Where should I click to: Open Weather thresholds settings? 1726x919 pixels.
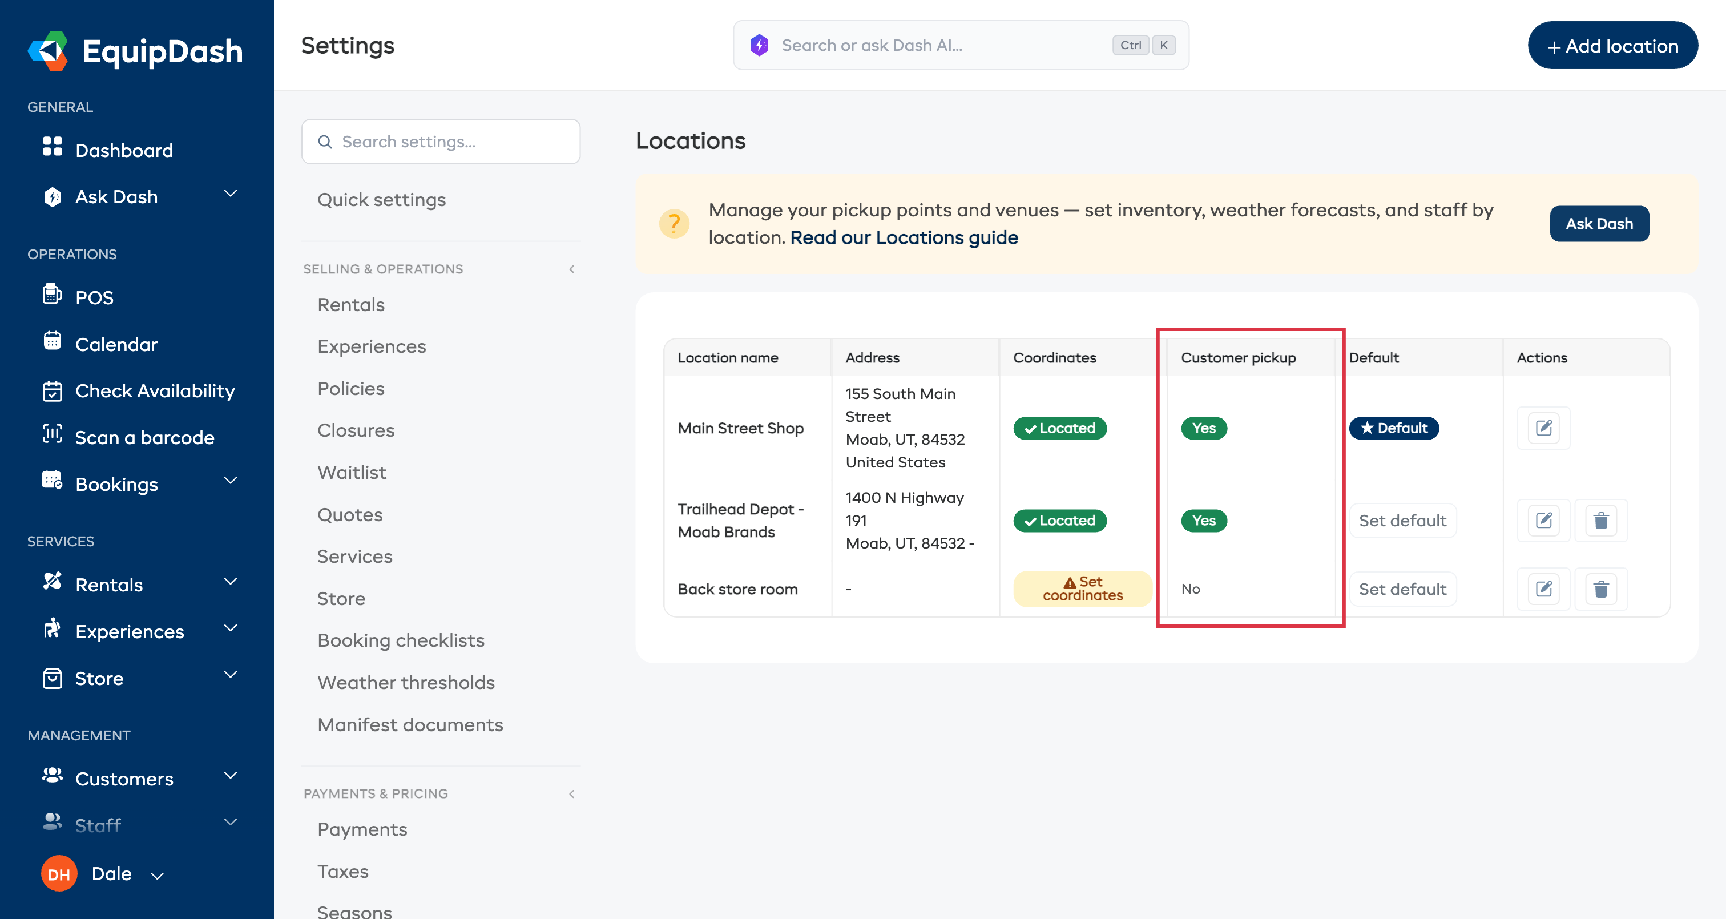click(x=406, y=682)
